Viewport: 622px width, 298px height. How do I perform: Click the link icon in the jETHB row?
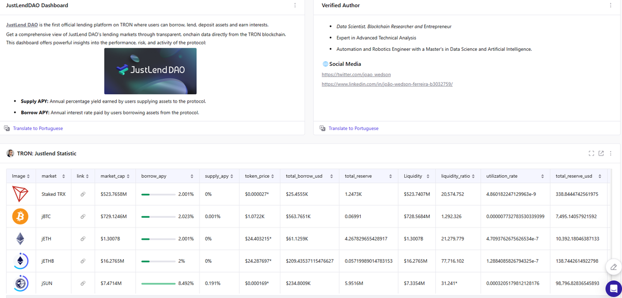[83, 261]
